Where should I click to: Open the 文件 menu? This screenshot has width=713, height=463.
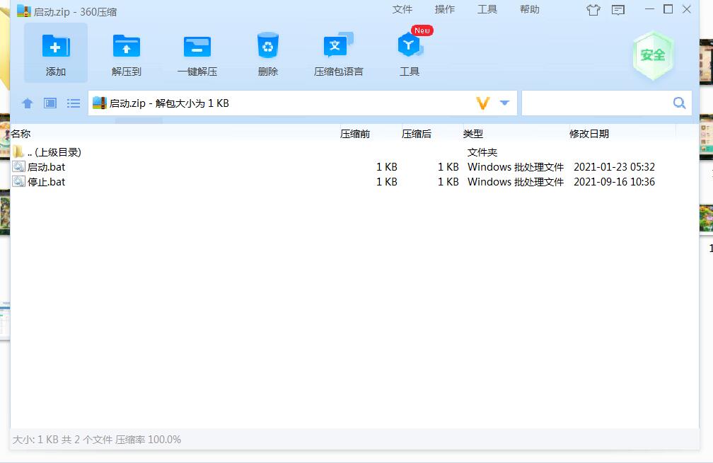click(x=402, y=9)
